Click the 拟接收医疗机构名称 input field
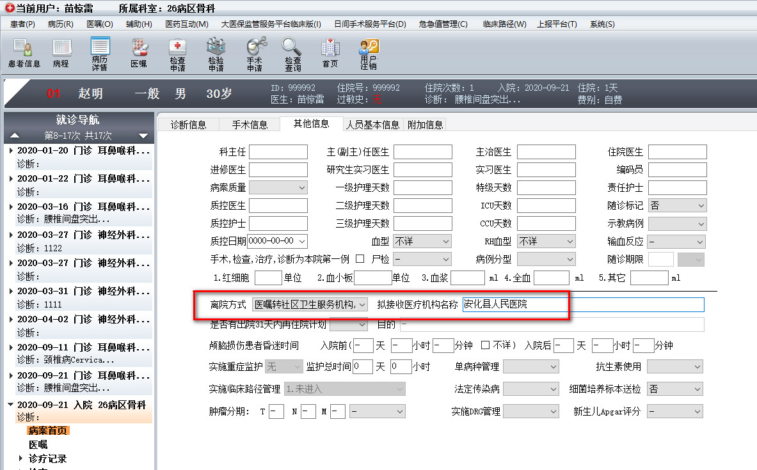Image resolution: width=757 pixels, height=470 pixels. click(x=582, y=304)
